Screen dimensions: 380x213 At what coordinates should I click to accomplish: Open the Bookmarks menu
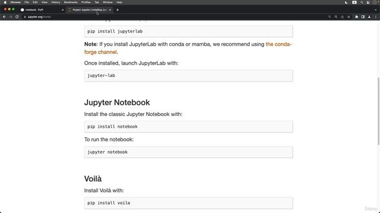tap(71, 2)
